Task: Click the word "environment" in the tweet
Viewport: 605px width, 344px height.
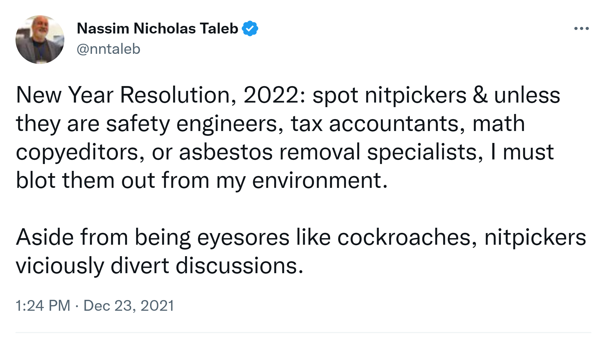Action: coord(319,181)
